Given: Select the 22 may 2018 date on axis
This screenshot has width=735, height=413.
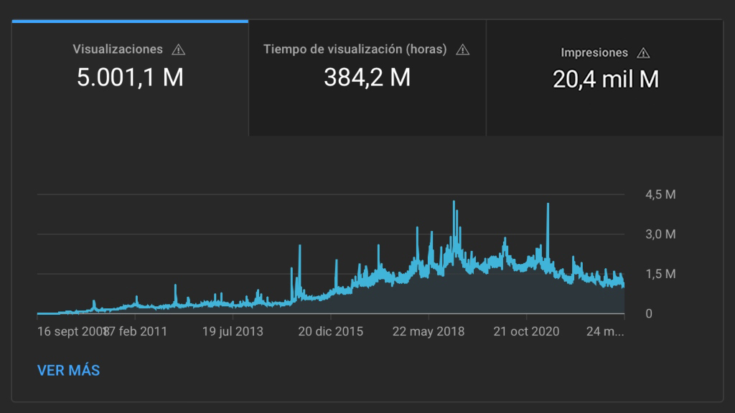Looking at the screenshot, I should 429,331.
